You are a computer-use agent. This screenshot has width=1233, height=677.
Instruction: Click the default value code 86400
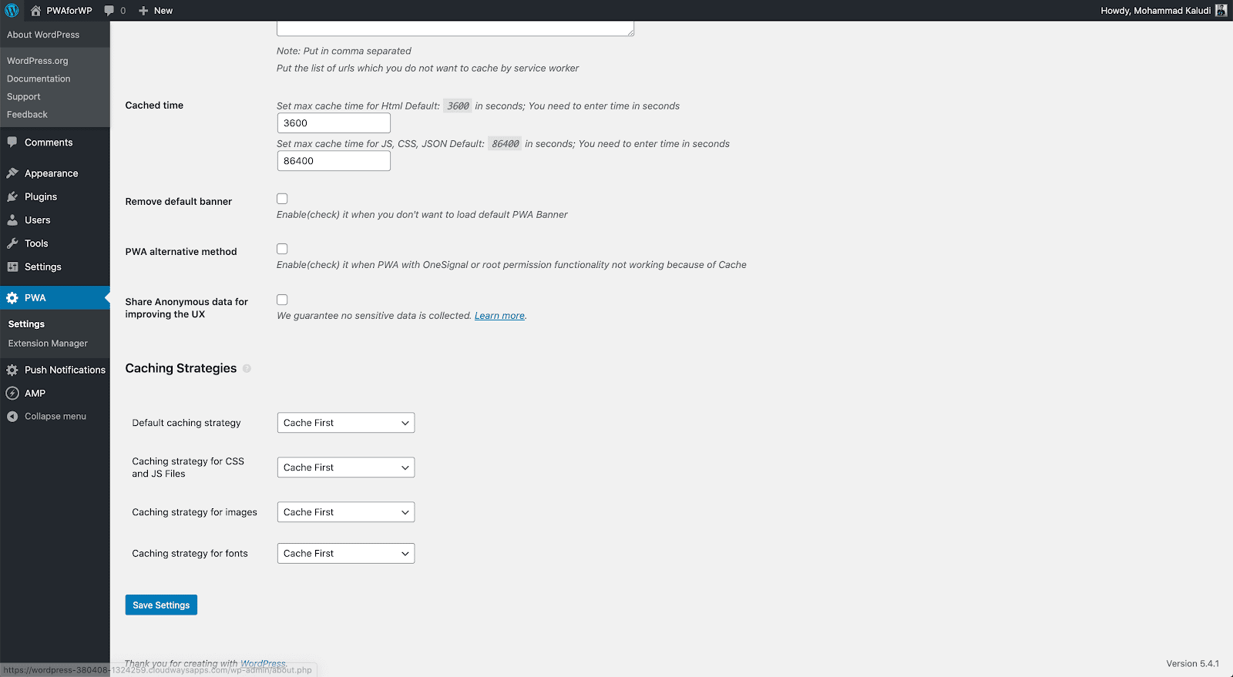click(506, 144)
